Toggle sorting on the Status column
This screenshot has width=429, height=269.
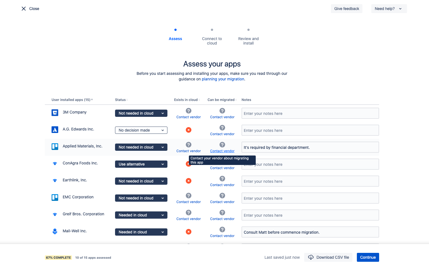pyautogui.click(x=127, y=100)
